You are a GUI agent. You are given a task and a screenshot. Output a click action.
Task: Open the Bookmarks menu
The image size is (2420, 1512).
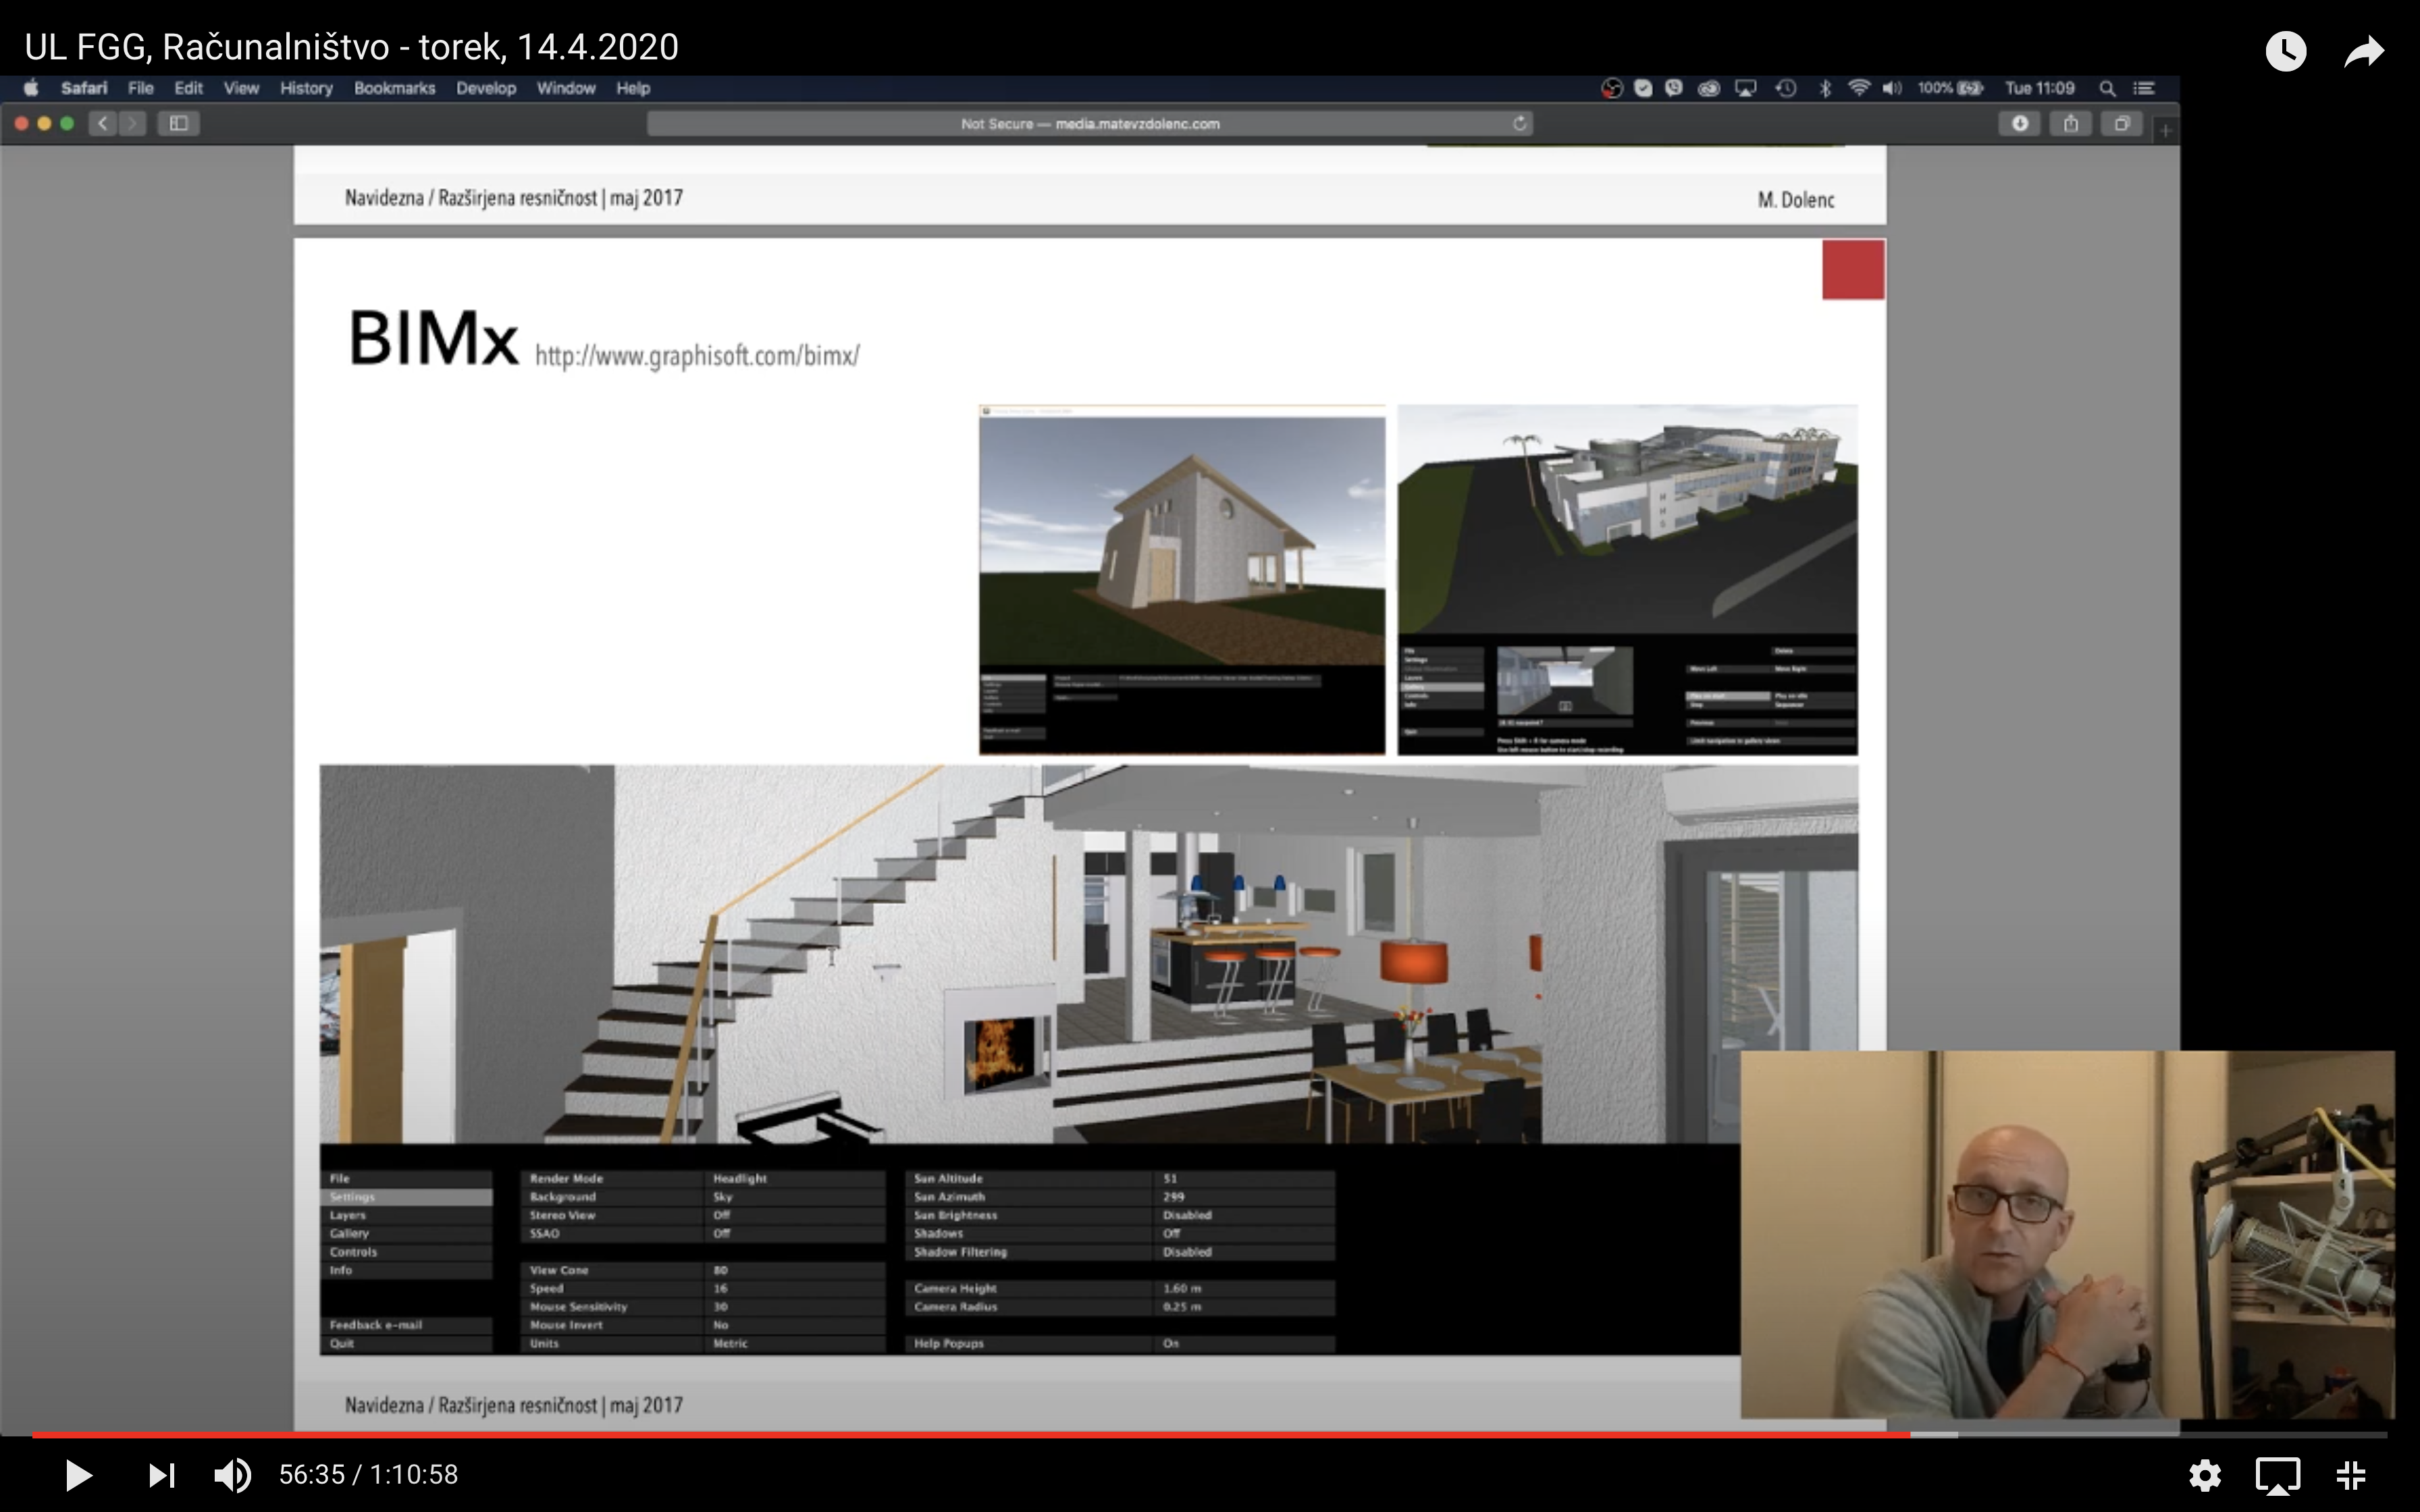[394, 88]
